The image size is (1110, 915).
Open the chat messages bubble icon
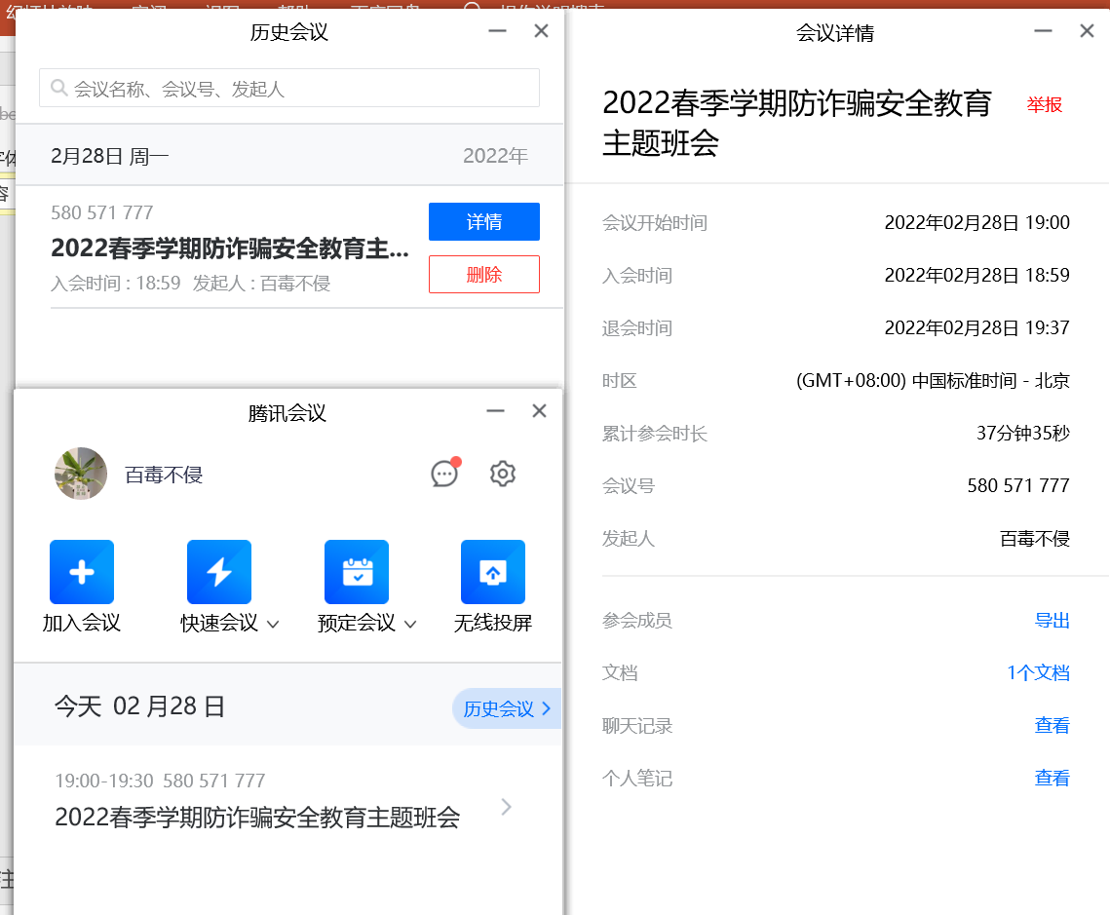[444, 475]
